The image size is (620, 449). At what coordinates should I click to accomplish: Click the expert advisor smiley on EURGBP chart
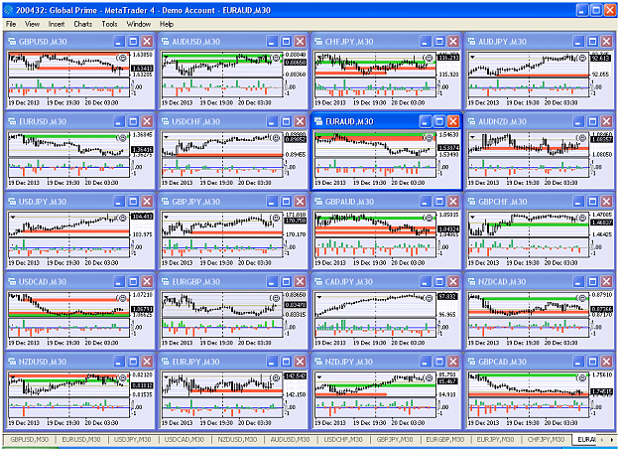pyautogui.click(x=276, y=298)
